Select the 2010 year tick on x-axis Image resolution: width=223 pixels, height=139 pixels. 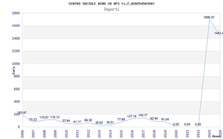point(66,133)
